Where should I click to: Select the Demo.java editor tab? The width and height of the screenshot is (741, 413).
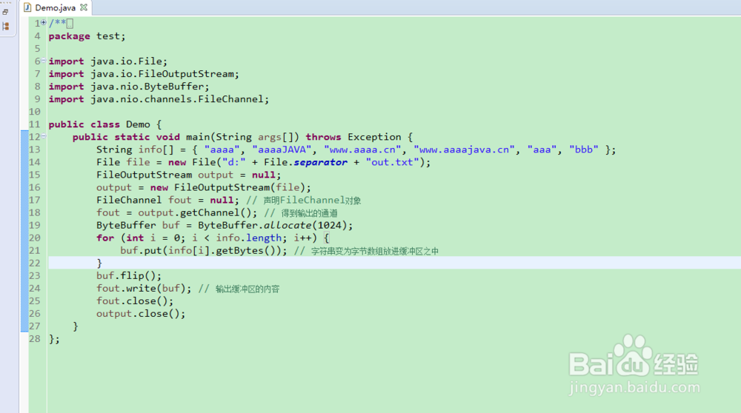pyautogui.click(x=56, y=7)
